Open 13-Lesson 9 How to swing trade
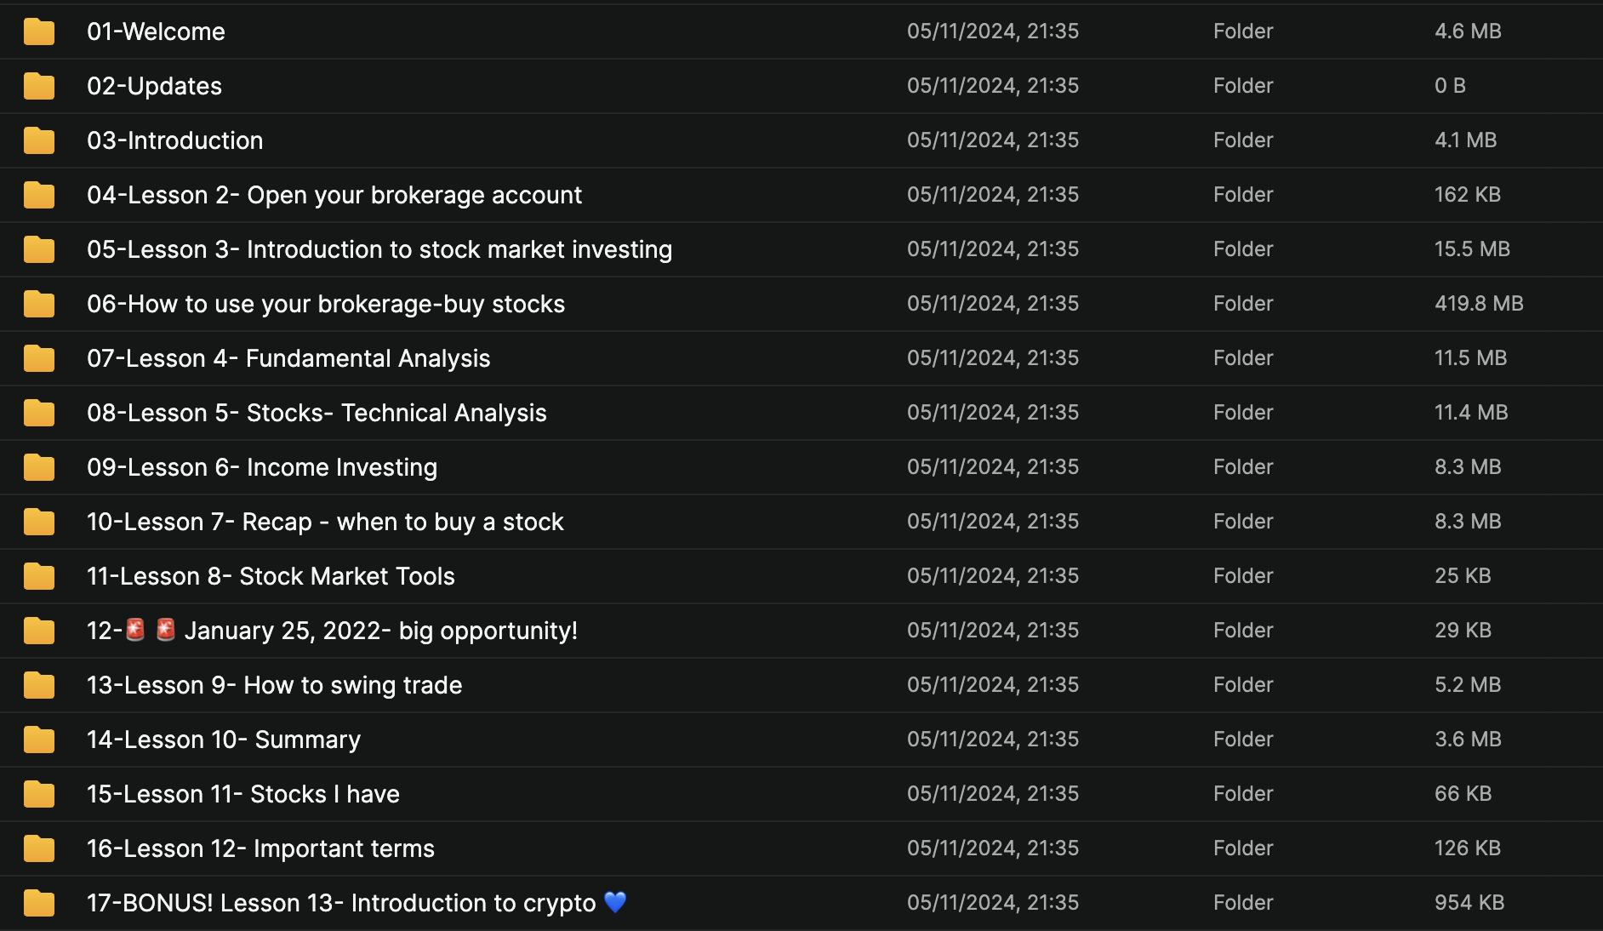The width and height of the screenshot is (1603, 931). click(x=274, y=685)
